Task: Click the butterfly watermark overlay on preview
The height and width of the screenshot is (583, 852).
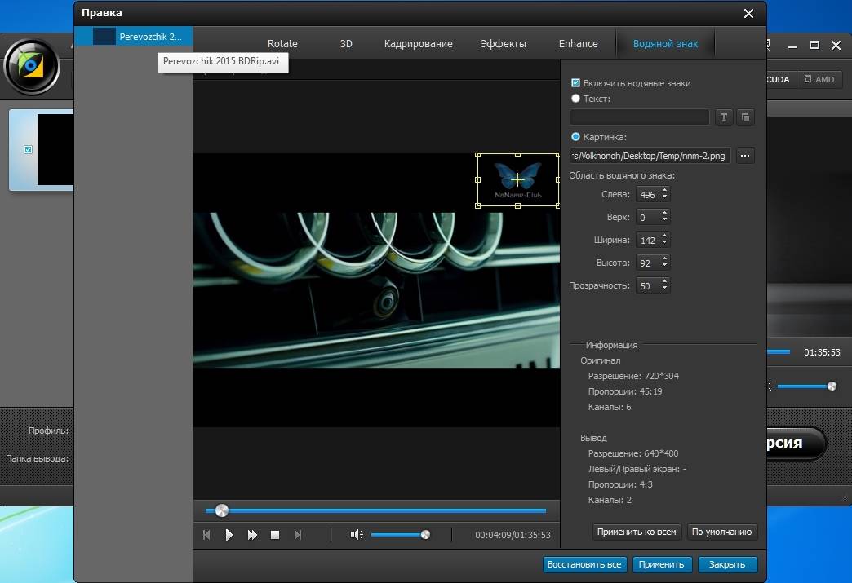Action: [518, 179]
